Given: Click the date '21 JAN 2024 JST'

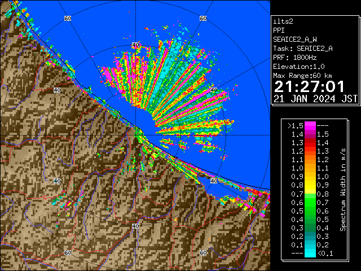Looking at the screenshot, I should coord(315,99).
